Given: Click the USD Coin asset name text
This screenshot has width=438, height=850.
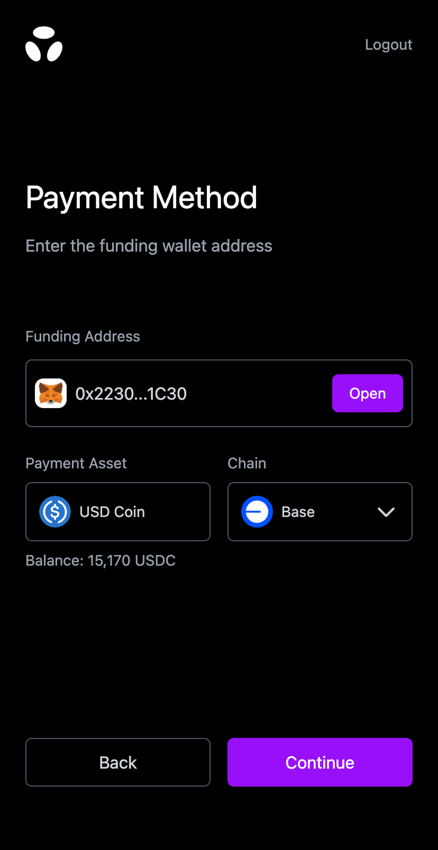Looking at the screenshot, I should point(112,512).
